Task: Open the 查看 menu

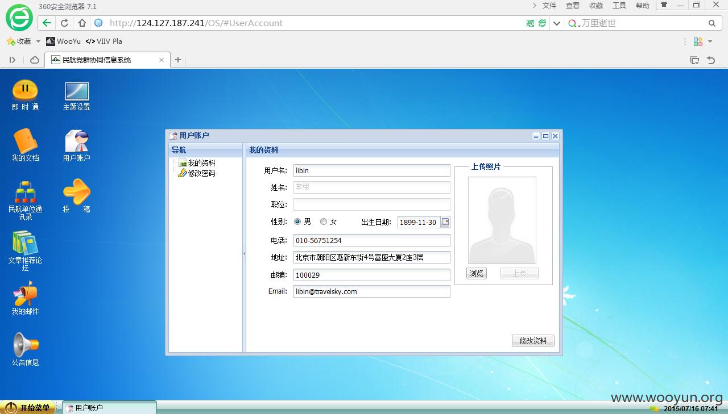Action: 573,5
